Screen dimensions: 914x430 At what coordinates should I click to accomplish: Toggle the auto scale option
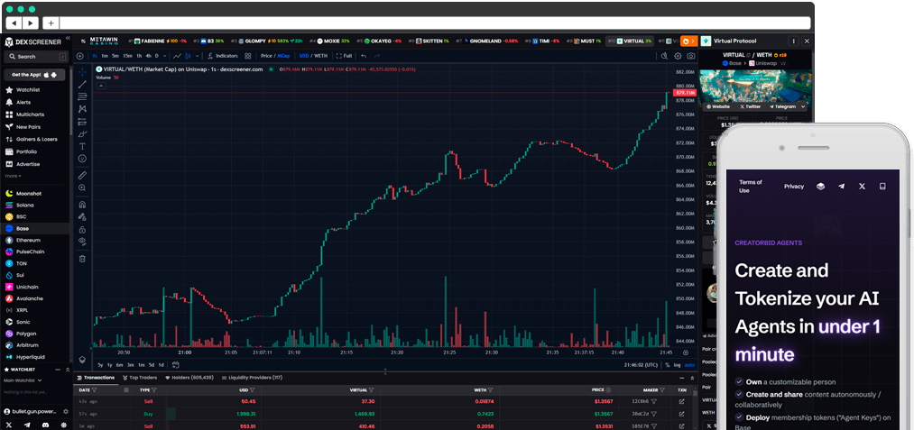click(x=689, y=365)
